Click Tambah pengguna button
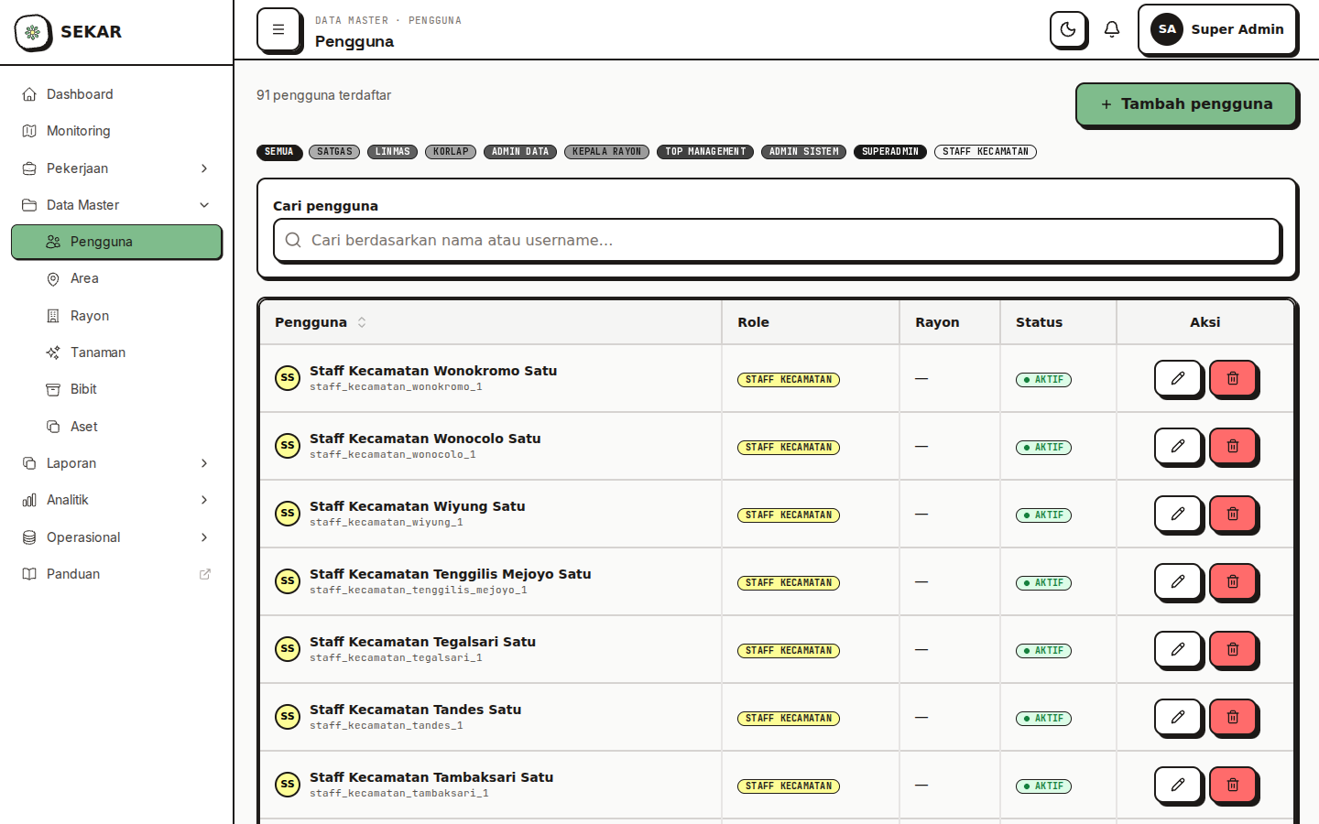Viewport: 1319px width, 824px height. click(x=1186, y=104)
